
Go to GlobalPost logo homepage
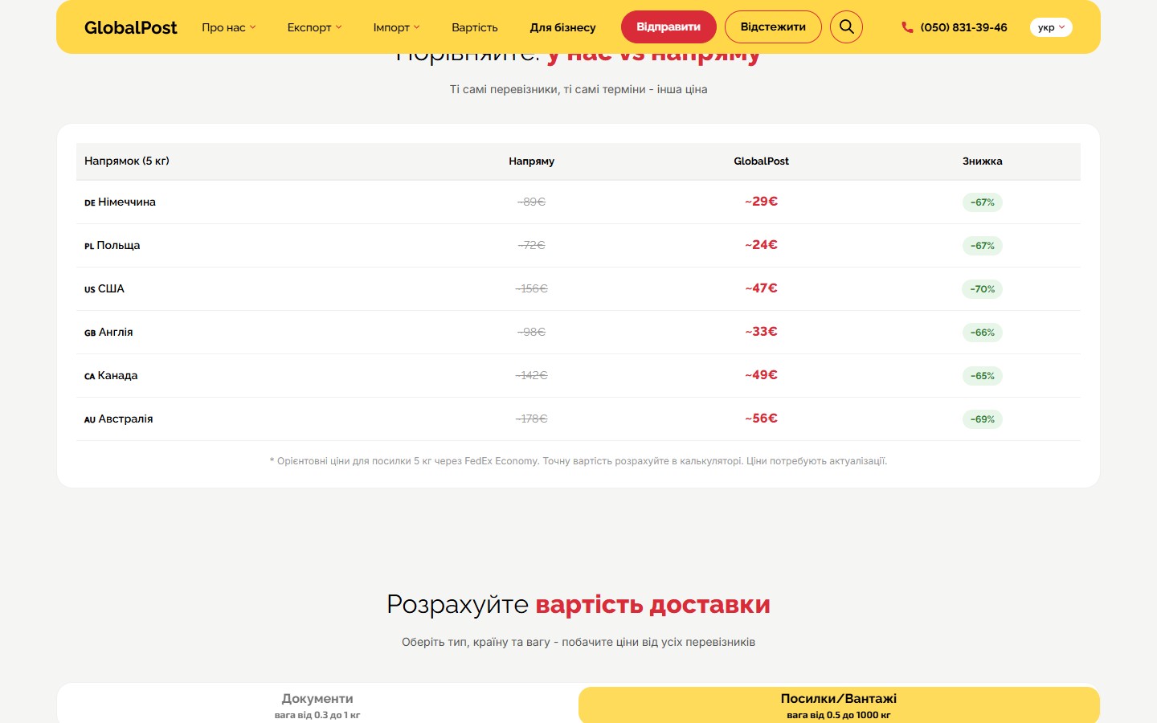[x=131, y=27]
